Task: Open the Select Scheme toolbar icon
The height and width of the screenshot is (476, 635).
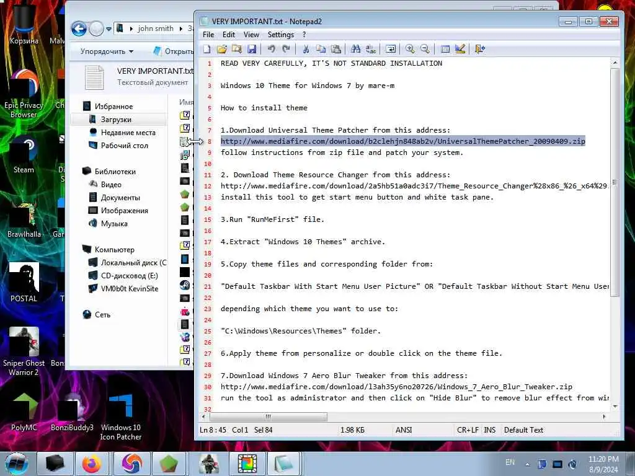Action: click(x=445, y=49)
